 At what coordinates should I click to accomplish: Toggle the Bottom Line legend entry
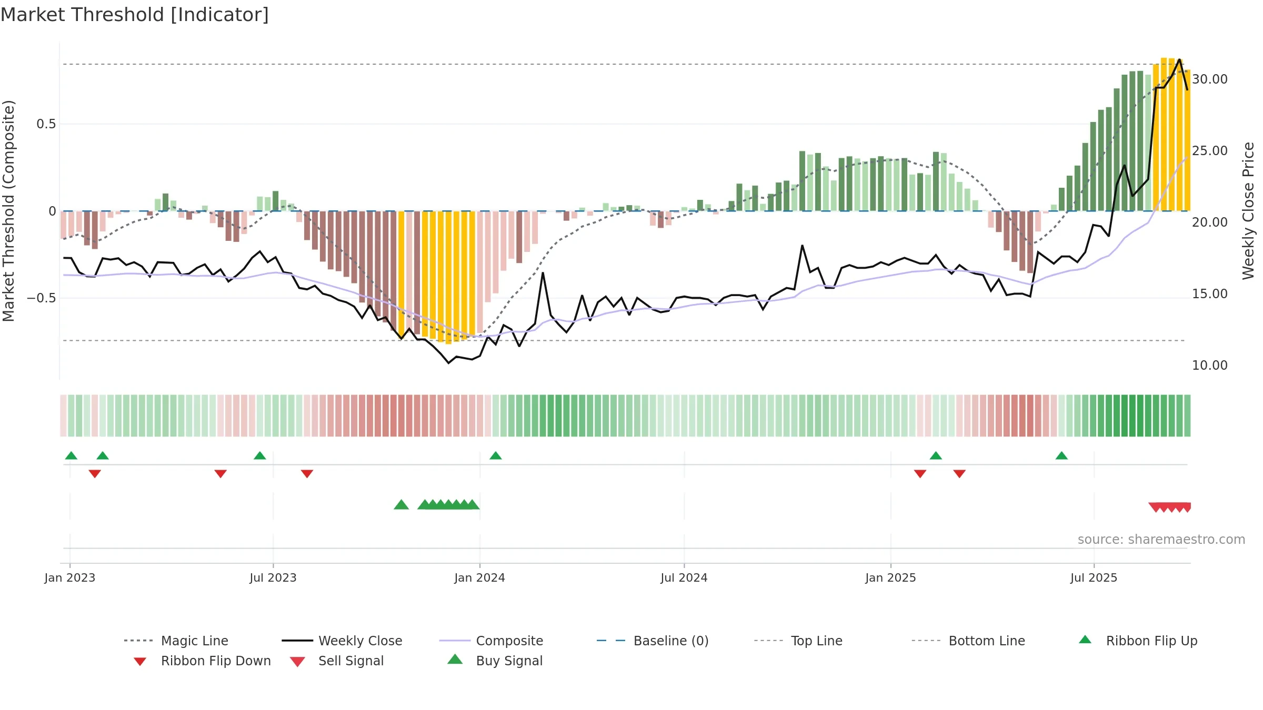tap(968, 641)
